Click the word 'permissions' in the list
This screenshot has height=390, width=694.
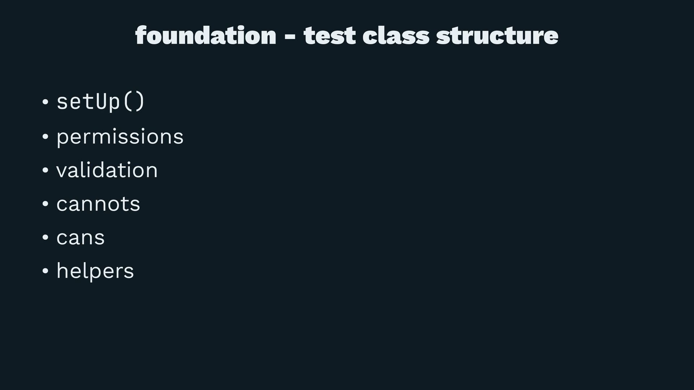point(120,137)
